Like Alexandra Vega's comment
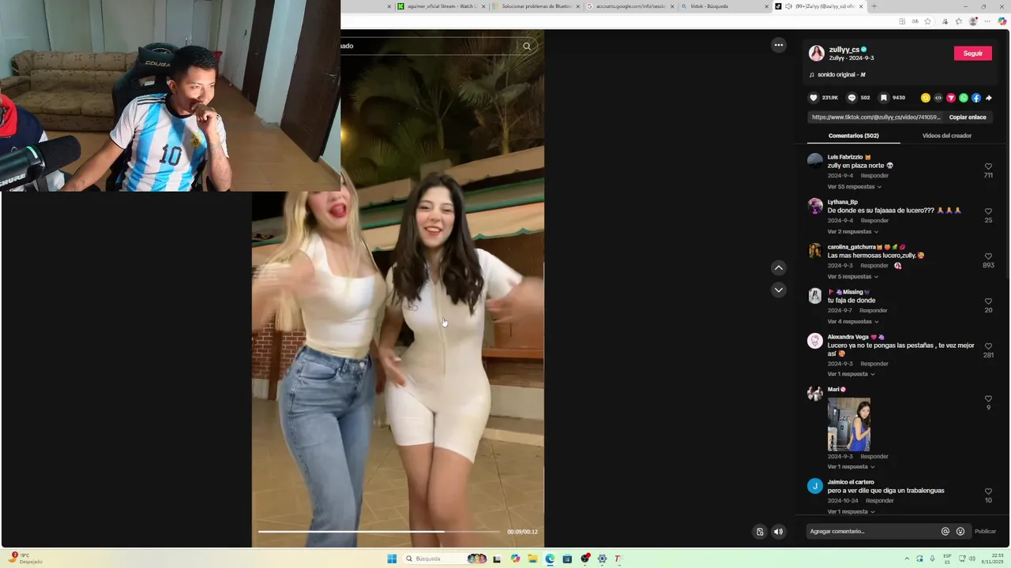 pyautogui.click(x=988, y=346)
